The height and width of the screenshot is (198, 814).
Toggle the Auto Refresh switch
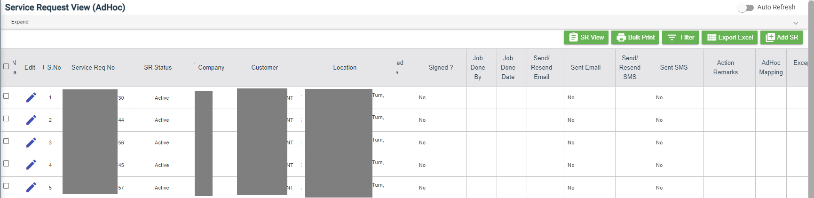745,8
